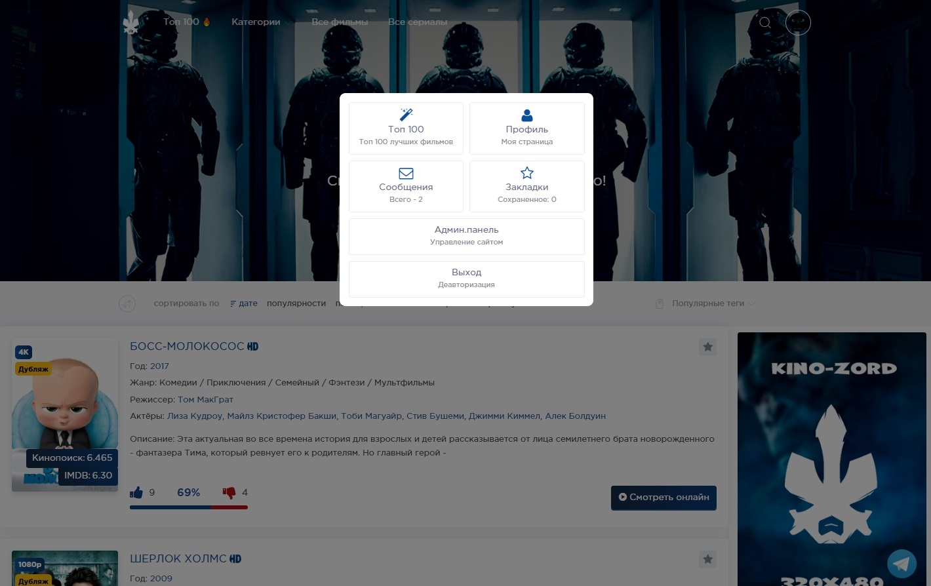Sort list by дате
Screen dimensions: 931x586
point(244,303)
